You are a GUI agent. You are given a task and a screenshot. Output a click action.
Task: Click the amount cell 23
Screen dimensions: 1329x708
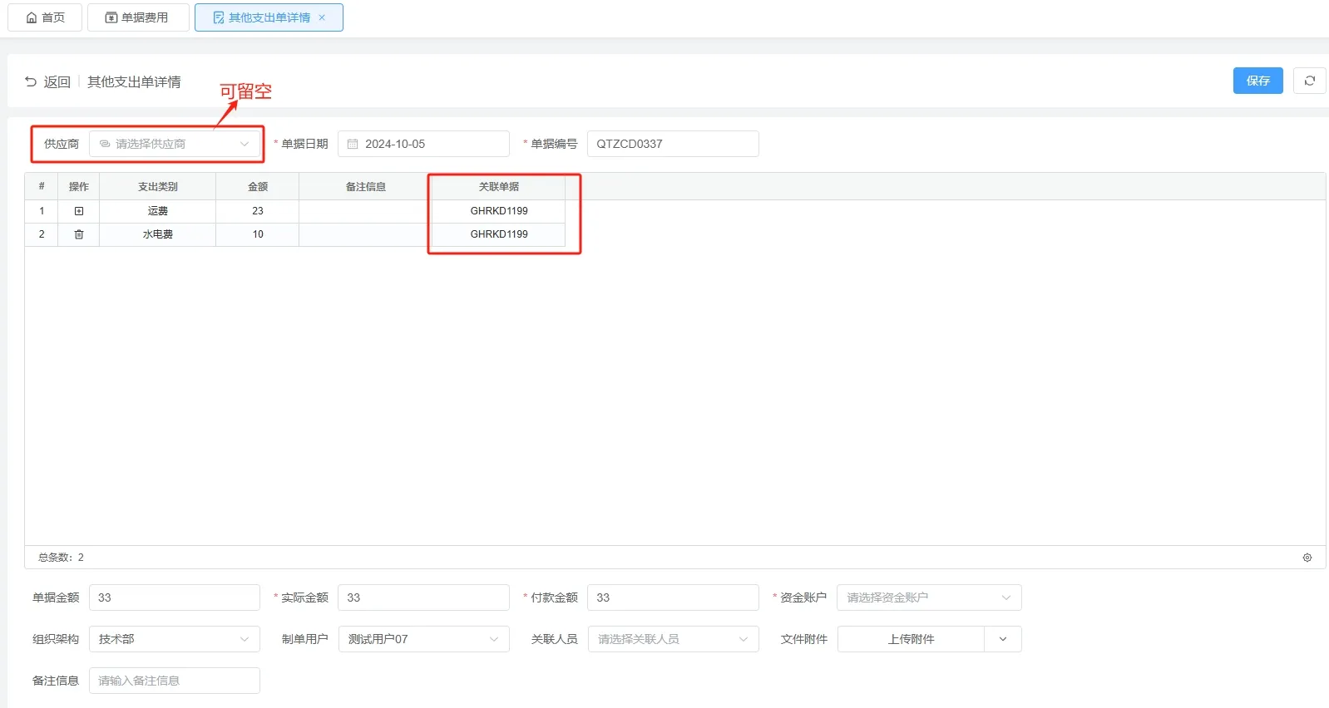(258, 211)
